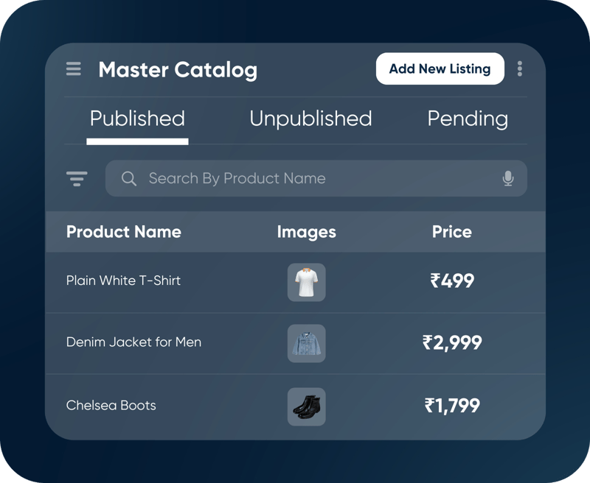Switch to the Pending tab
Screen dimensions: 590x483
click(468, 119)
